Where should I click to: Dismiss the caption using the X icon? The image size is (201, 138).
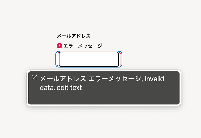point(35,77)
